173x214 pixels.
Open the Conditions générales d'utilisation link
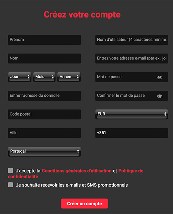click(x=77, y=171)
